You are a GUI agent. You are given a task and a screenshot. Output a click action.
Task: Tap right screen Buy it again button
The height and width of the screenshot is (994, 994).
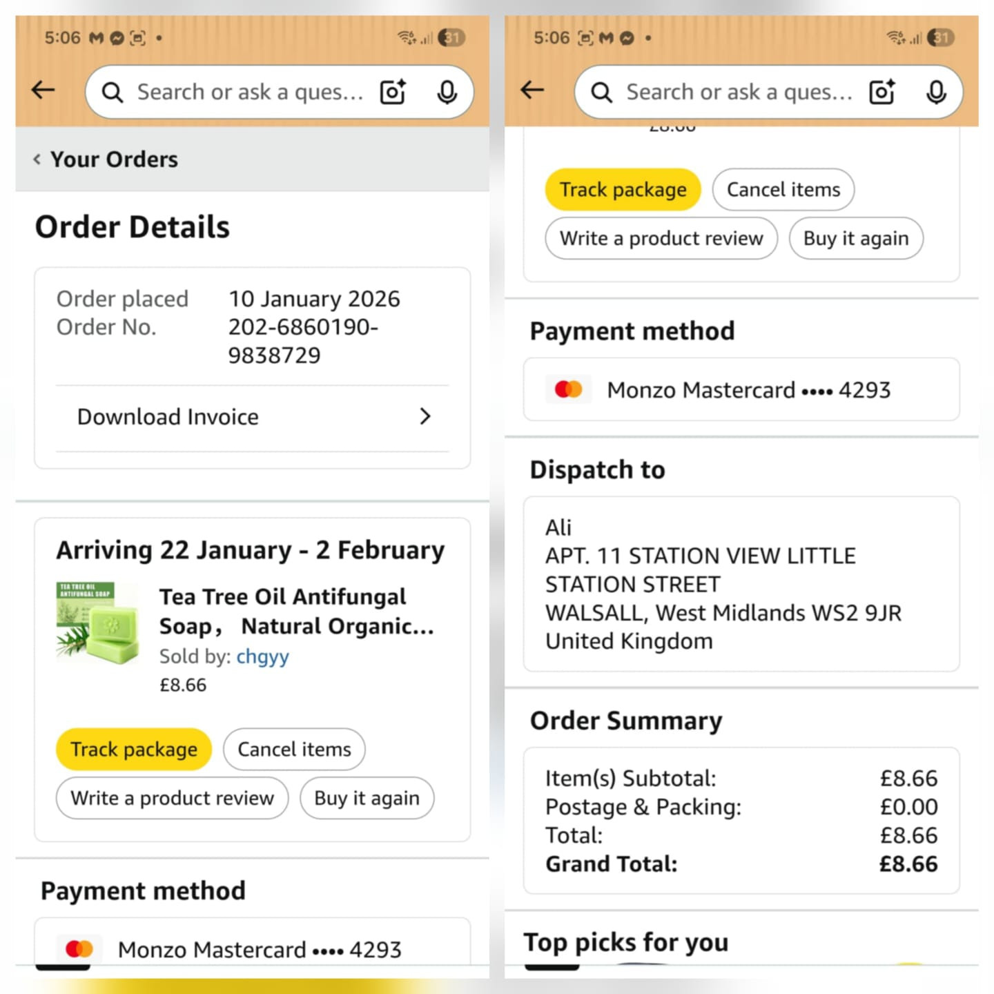(x=856, y=238)
